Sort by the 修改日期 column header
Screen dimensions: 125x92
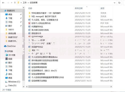[x=79, y=8]
